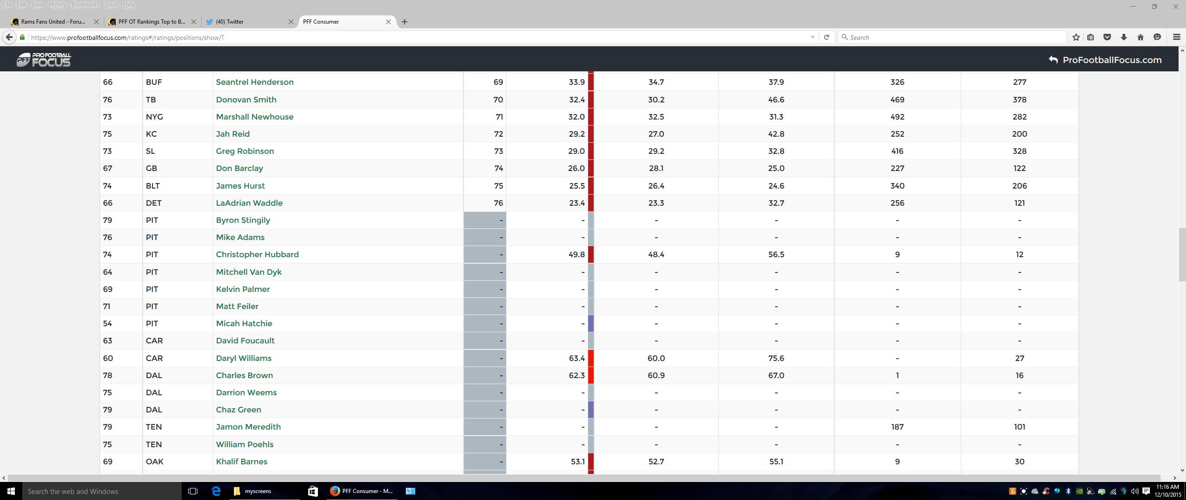Open Daryl Williams's player link
This screenshot has height=500, width=1186.
(x=244, y=358)
